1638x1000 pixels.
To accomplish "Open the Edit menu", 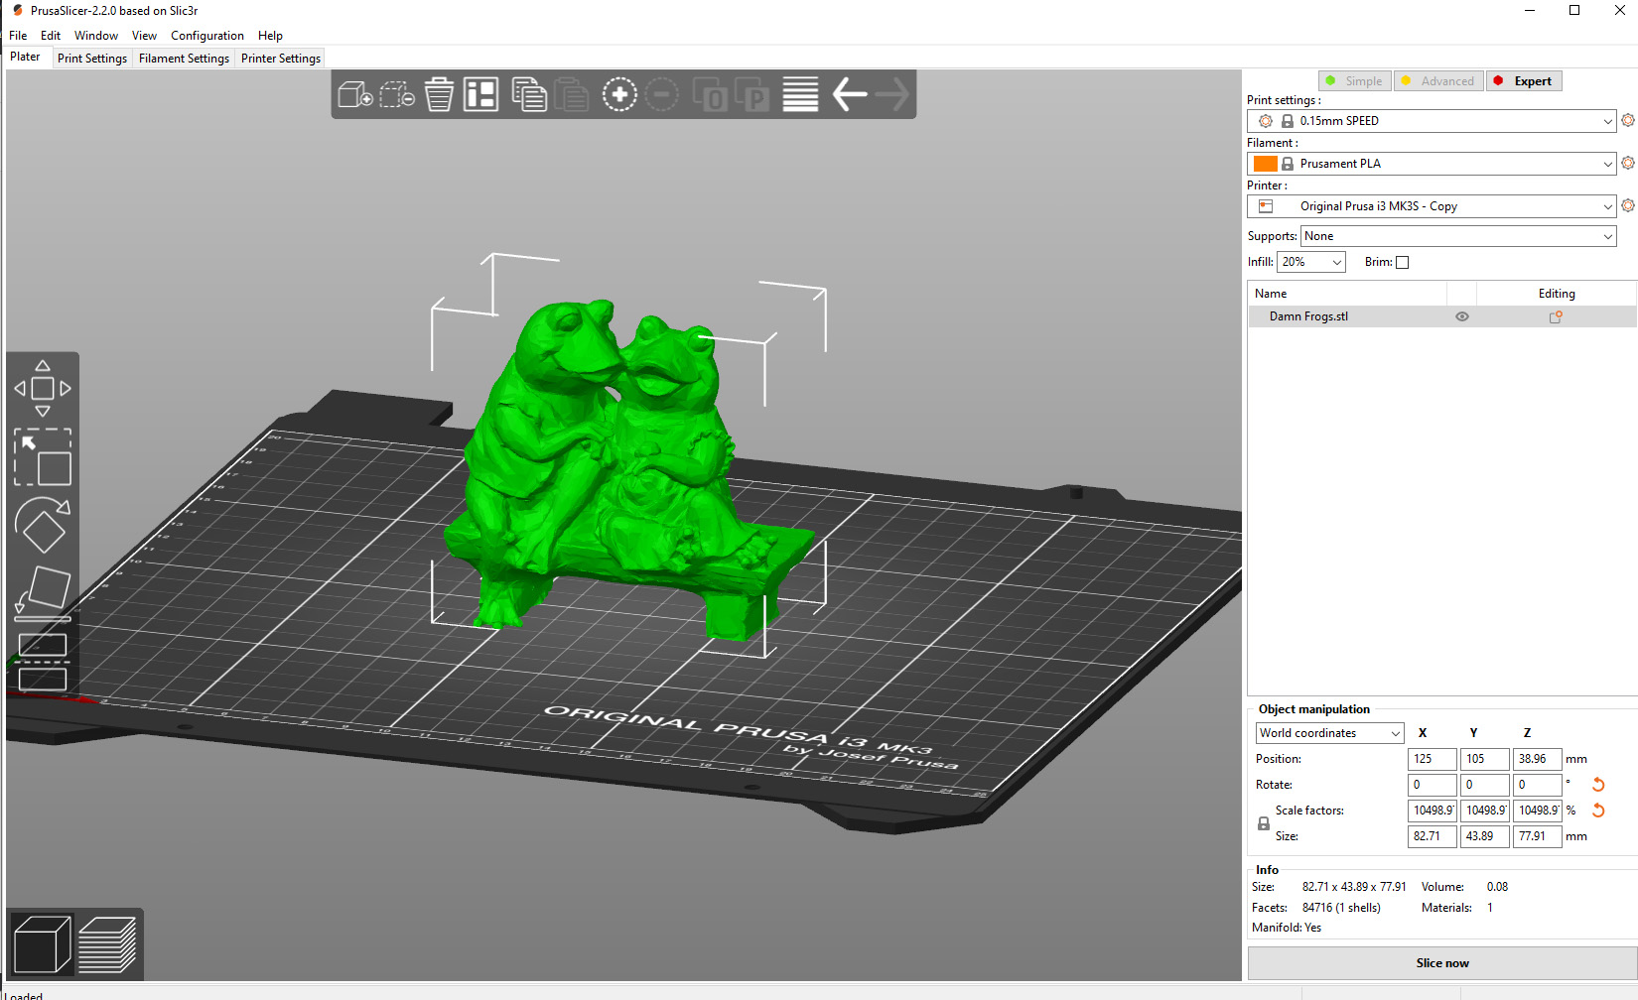I will pos(51,36).
